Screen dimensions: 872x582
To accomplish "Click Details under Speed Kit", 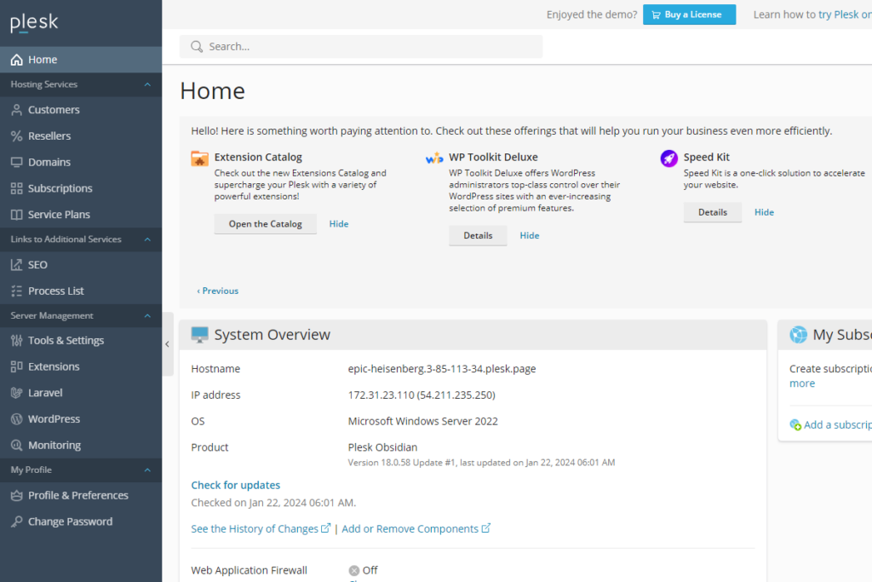I will [x=713, y=212].
